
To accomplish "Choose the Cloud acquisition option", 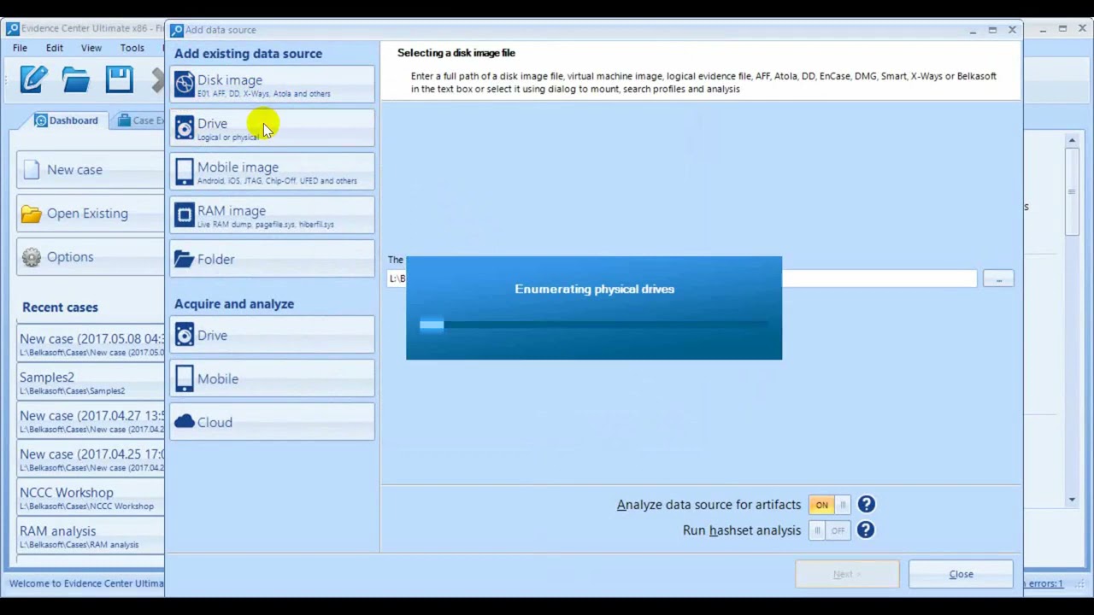I will [x=273, y=422].
